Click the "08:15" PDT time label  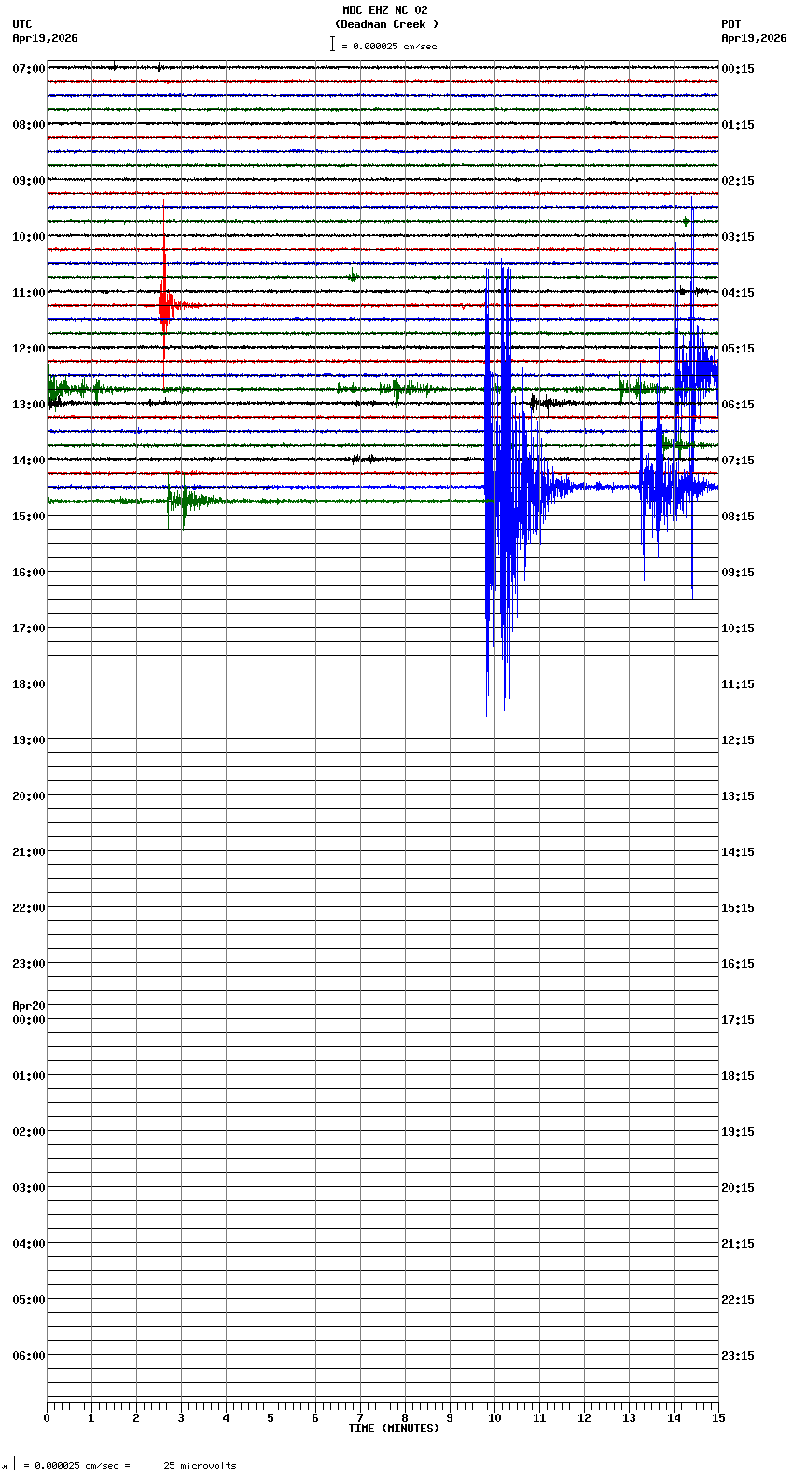(x=738, y=517)
